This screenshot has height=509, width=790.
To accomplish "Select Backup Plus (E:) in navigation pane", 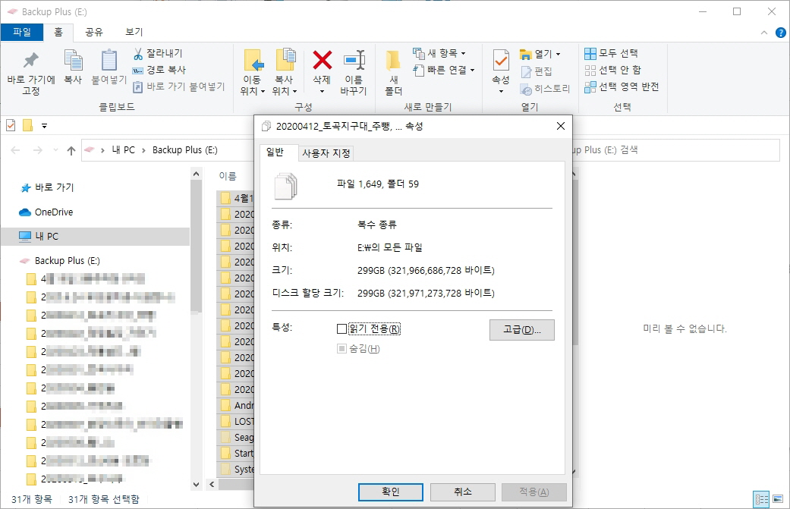I will coord(67,260).
